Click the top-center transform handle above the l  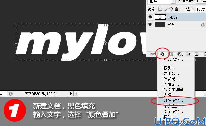tap(105, 25)
